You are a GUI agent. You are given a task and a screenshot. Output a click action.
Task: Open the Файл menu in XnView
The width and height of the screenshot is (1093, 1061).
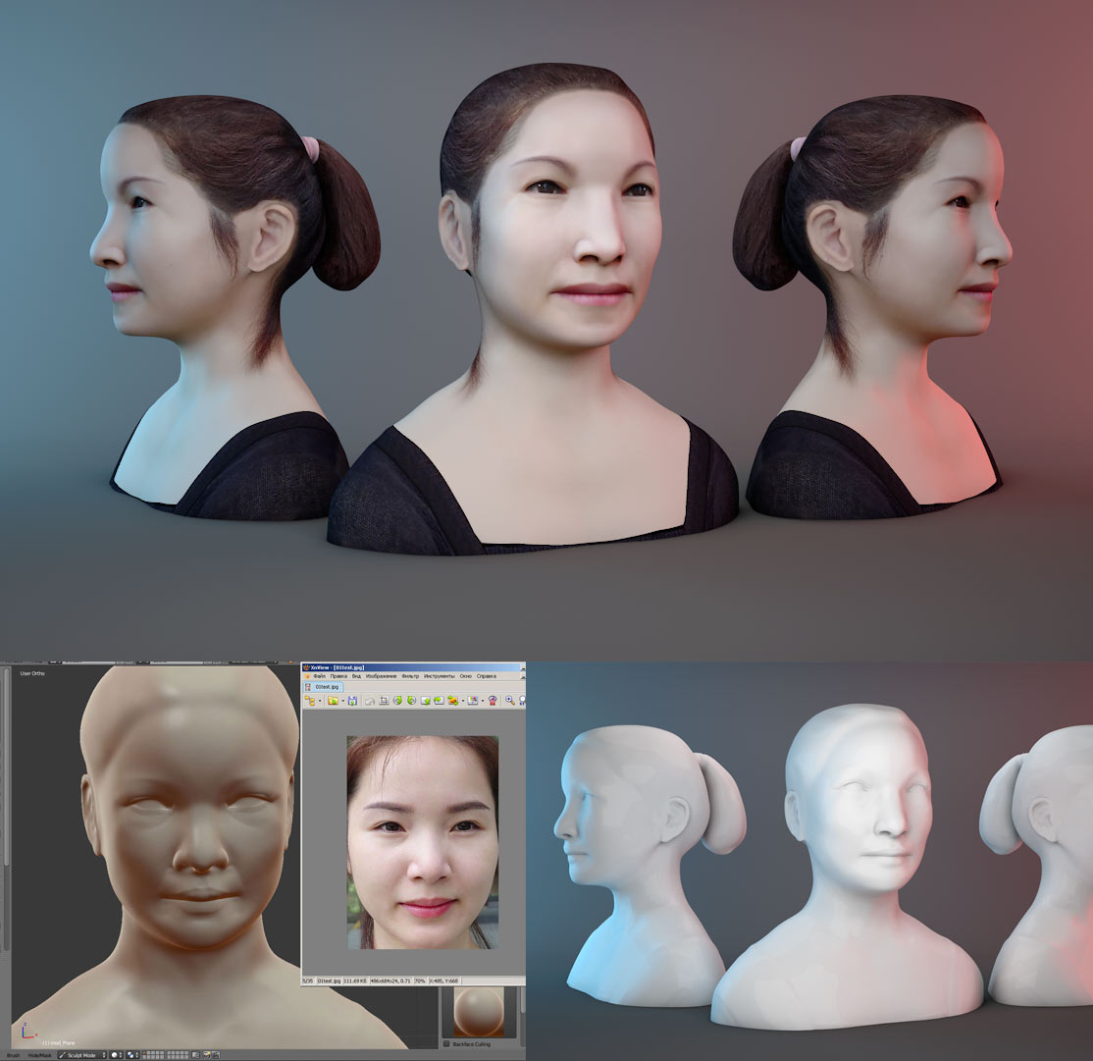tap(319, 676)
